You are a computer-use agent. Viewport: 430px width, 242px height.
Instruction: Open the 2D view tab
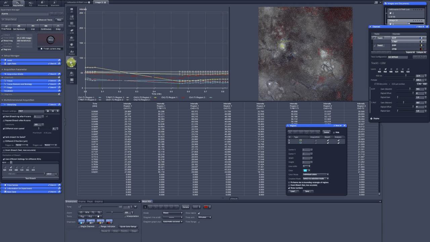[72, 10]
